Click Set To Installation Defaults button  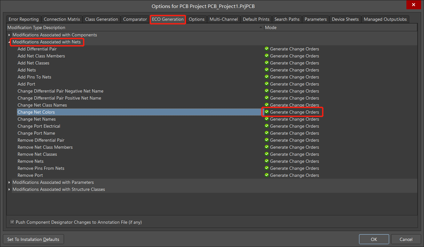[33, 239]
